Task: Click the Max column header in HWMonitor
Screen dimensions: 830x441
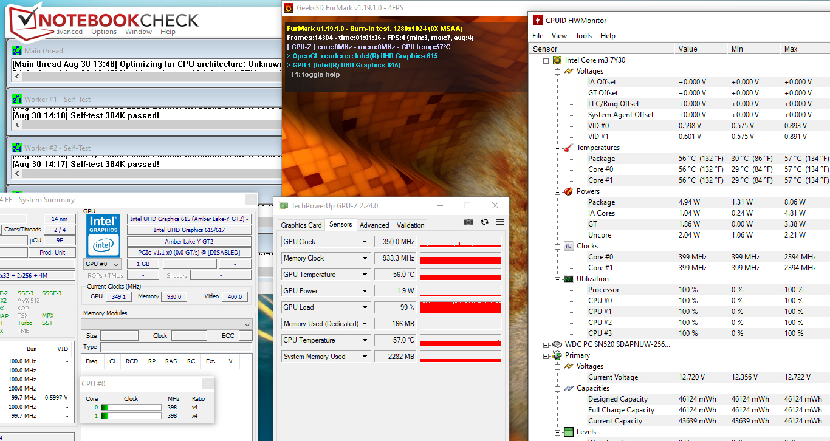Action: point(805,49)
